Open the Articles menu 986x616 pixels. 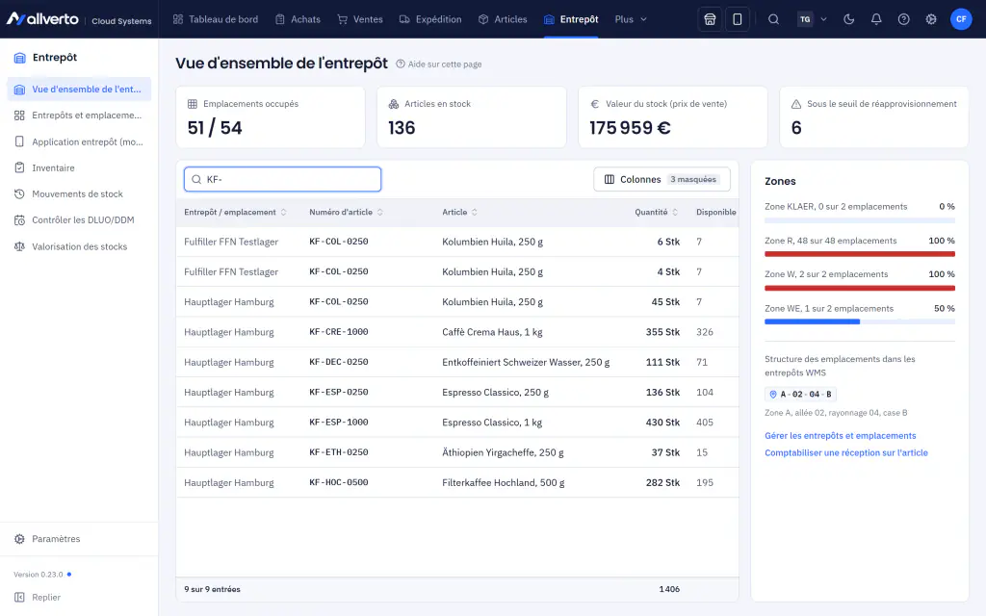503,19
